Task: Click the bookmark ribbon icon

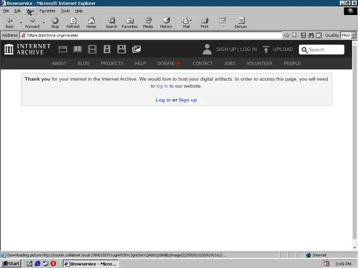Action: pos(294,35)
